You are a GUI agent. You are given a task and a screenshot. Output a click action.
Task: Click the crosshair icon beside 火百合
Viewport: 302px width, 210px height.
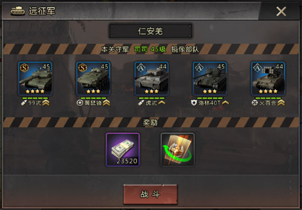coord(255,103)
